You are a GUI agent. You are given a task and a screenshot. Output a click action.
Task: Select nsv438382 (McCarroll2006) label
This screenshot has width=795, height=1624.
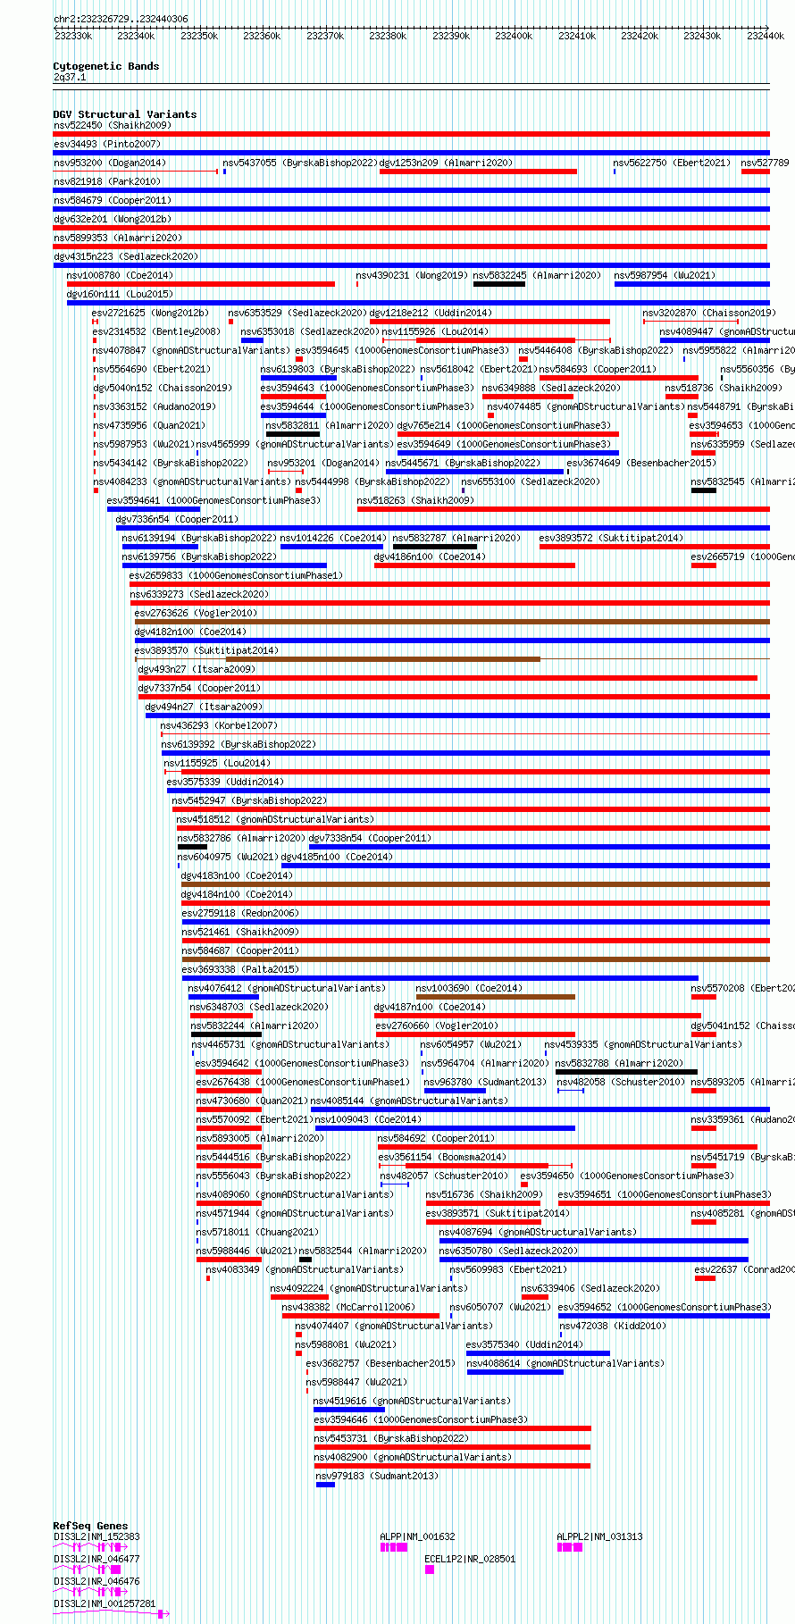pyautogui.click(x=348, y=1307)
